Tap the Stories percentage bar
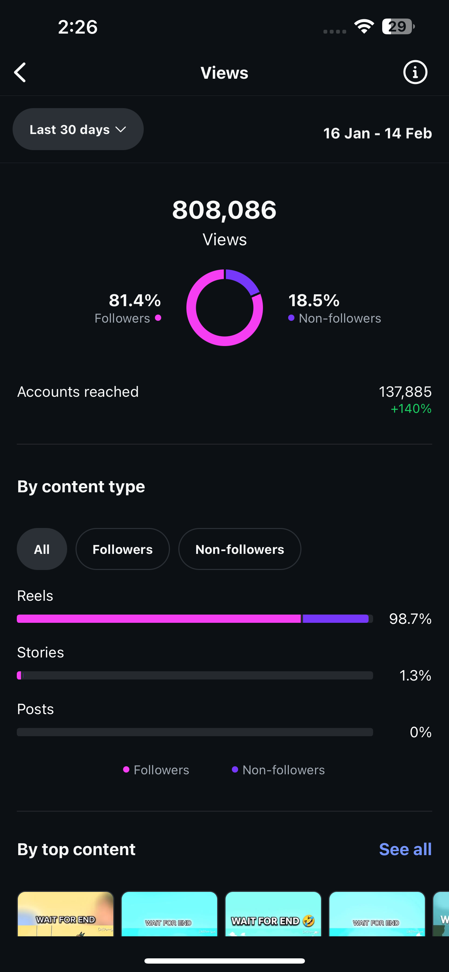The image size is (449, 972). [195, 675]
